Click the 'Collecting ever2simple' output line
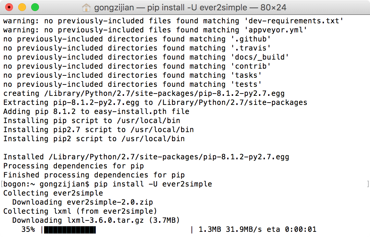370x237 pixels. coord(53,193)
